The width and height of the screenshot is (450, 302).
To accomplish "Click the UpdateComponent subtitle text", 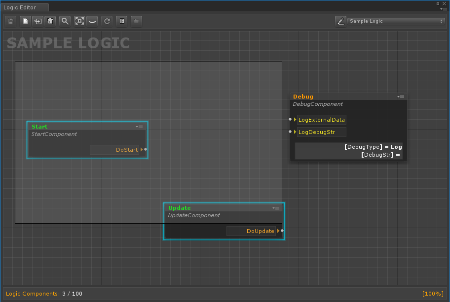I will point(194,215).
